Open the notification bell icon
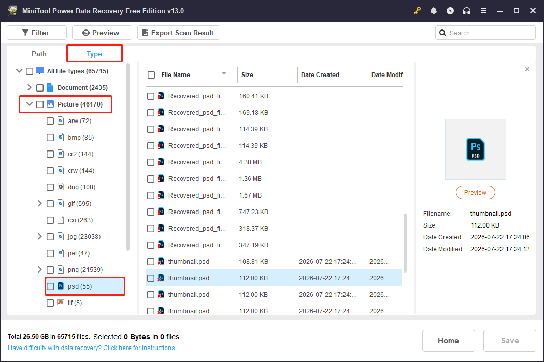The height and width of the screenshot is (362, 544). (434, 11)
